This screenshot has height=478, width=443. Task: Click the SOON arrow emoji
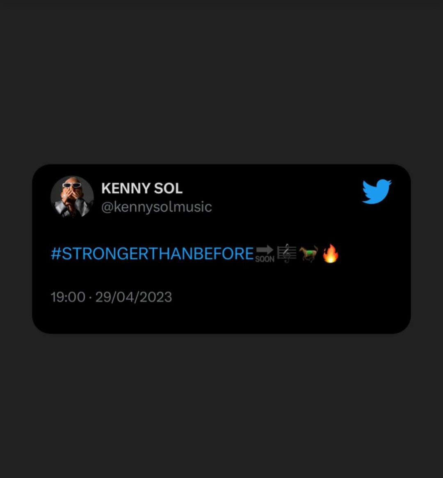pos(265,254)
